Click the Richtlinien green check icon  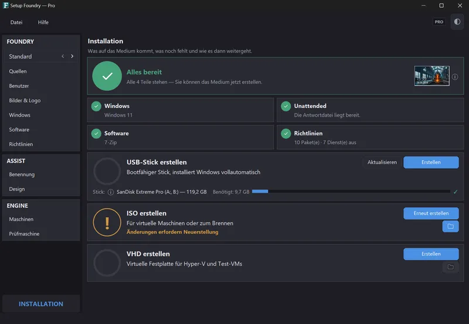[286, 134]
